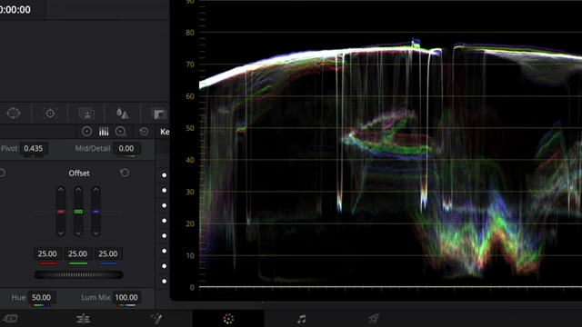Click the Hue value 50.00
582x327 pixels.
tap(41, 297)
